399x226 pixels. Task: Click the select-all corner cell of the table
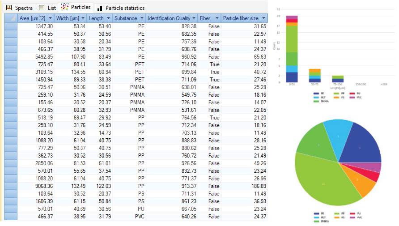point(11,18)
